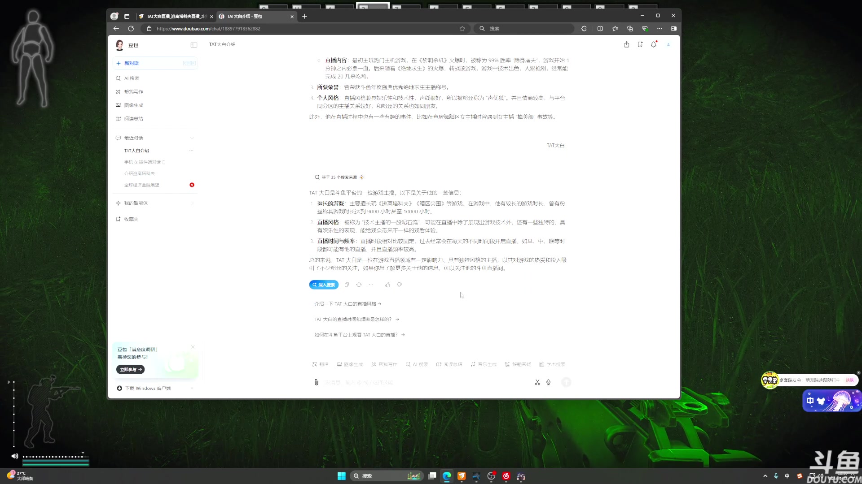Image resolution: width=862 pixels, height=484 pixels.
Task: Open notifications bell in Doubao
Action: click(x=654, y=44)
